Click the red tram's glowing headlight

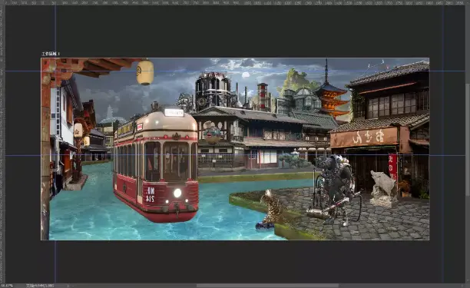(177, 193)
